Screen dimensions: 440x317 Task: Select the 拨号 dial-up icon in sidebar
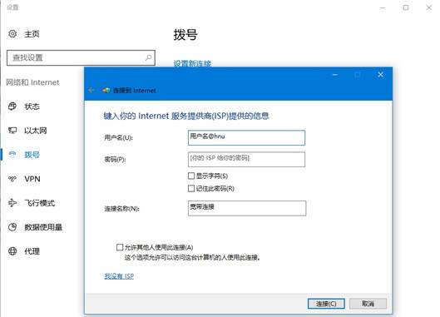[12, 154]
